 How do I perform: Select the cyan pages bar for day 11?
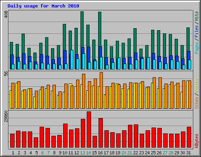[72, 60]
